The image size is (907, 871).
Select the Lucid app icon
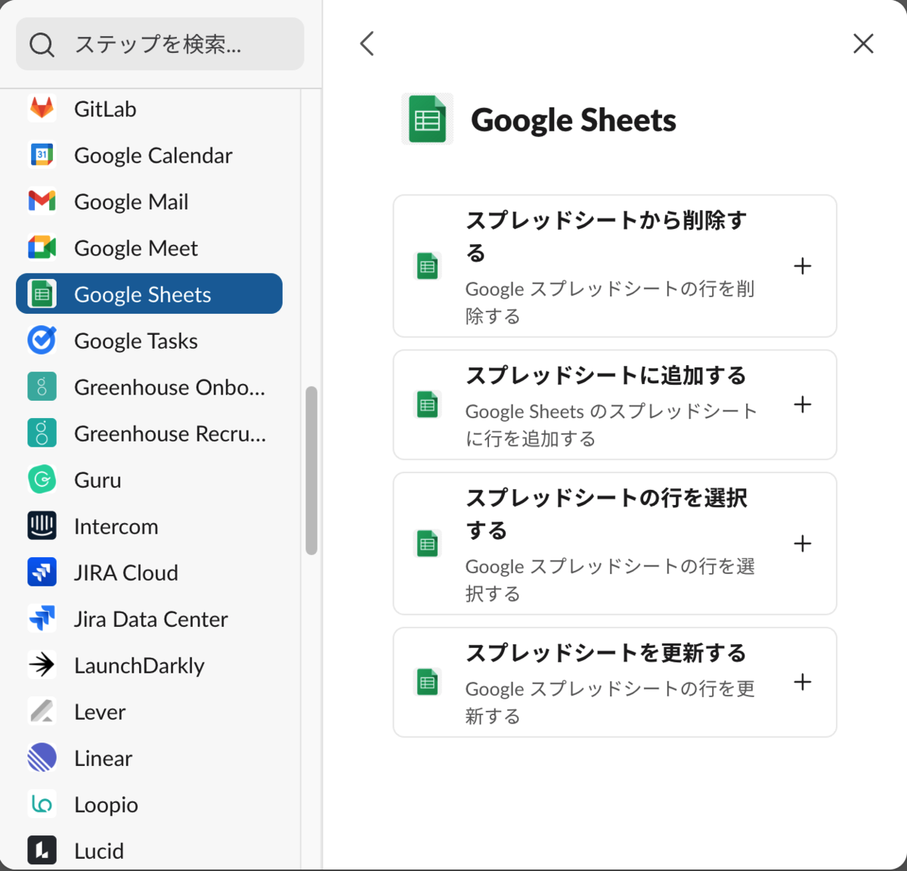pos(42,851)
